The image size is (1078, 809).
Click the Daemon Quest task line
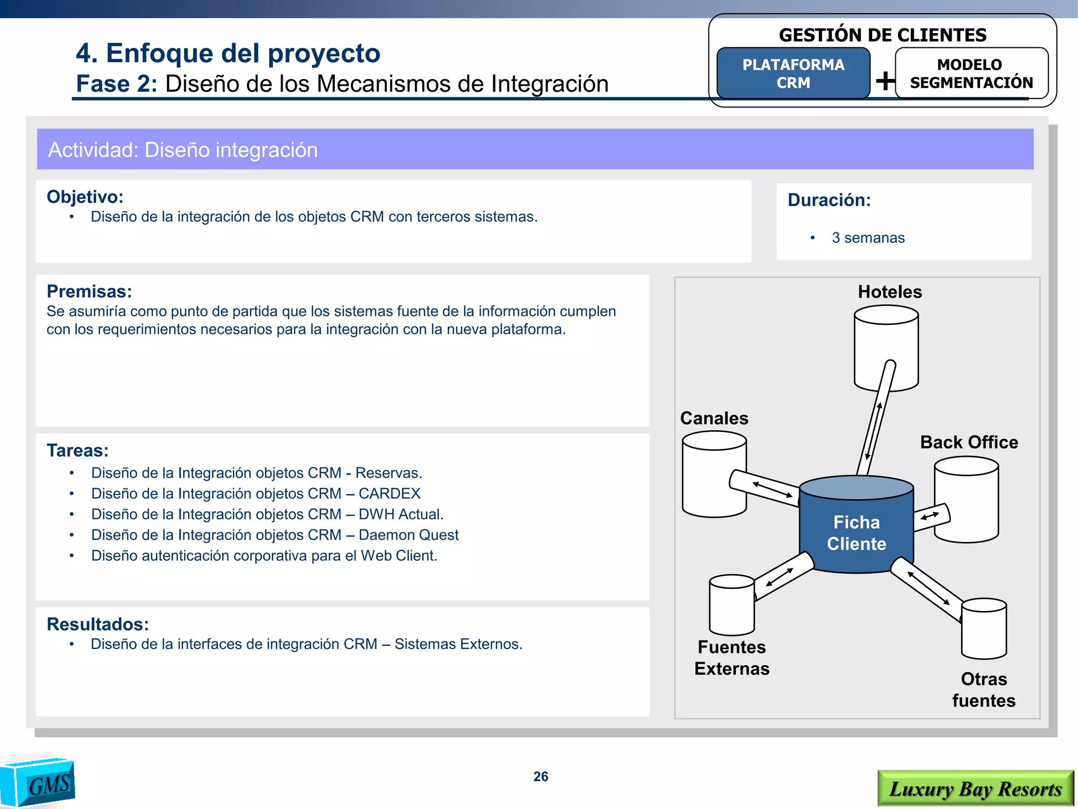coord(275,535)
